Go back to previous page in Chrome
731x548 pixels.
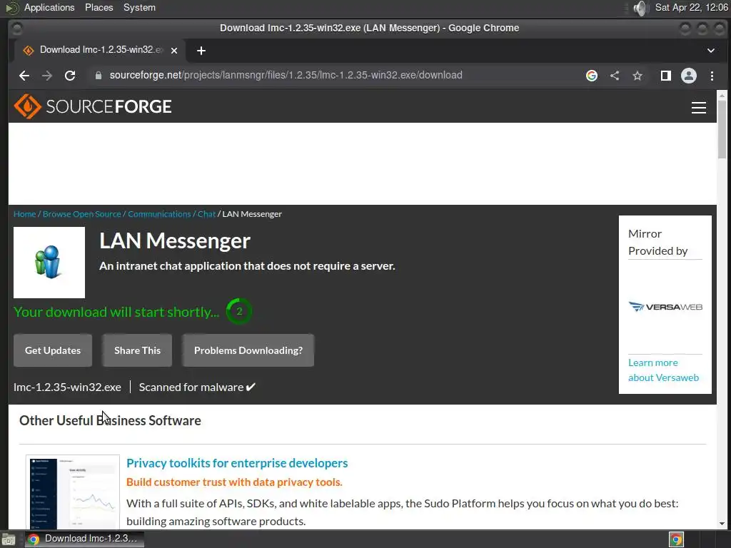pyautogui.click(x=24, y=76)
